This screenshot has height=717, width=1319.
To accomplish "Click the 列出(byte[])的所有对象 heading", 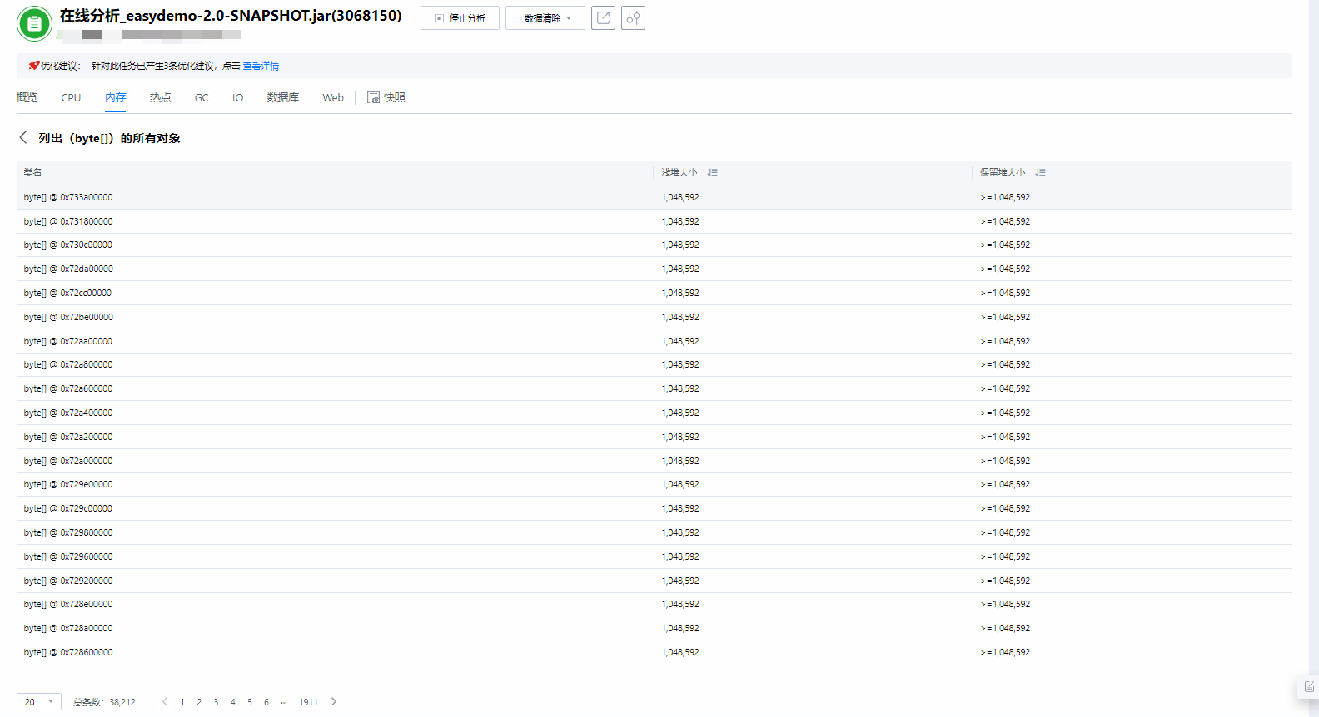I will click(x=109, y=138).
